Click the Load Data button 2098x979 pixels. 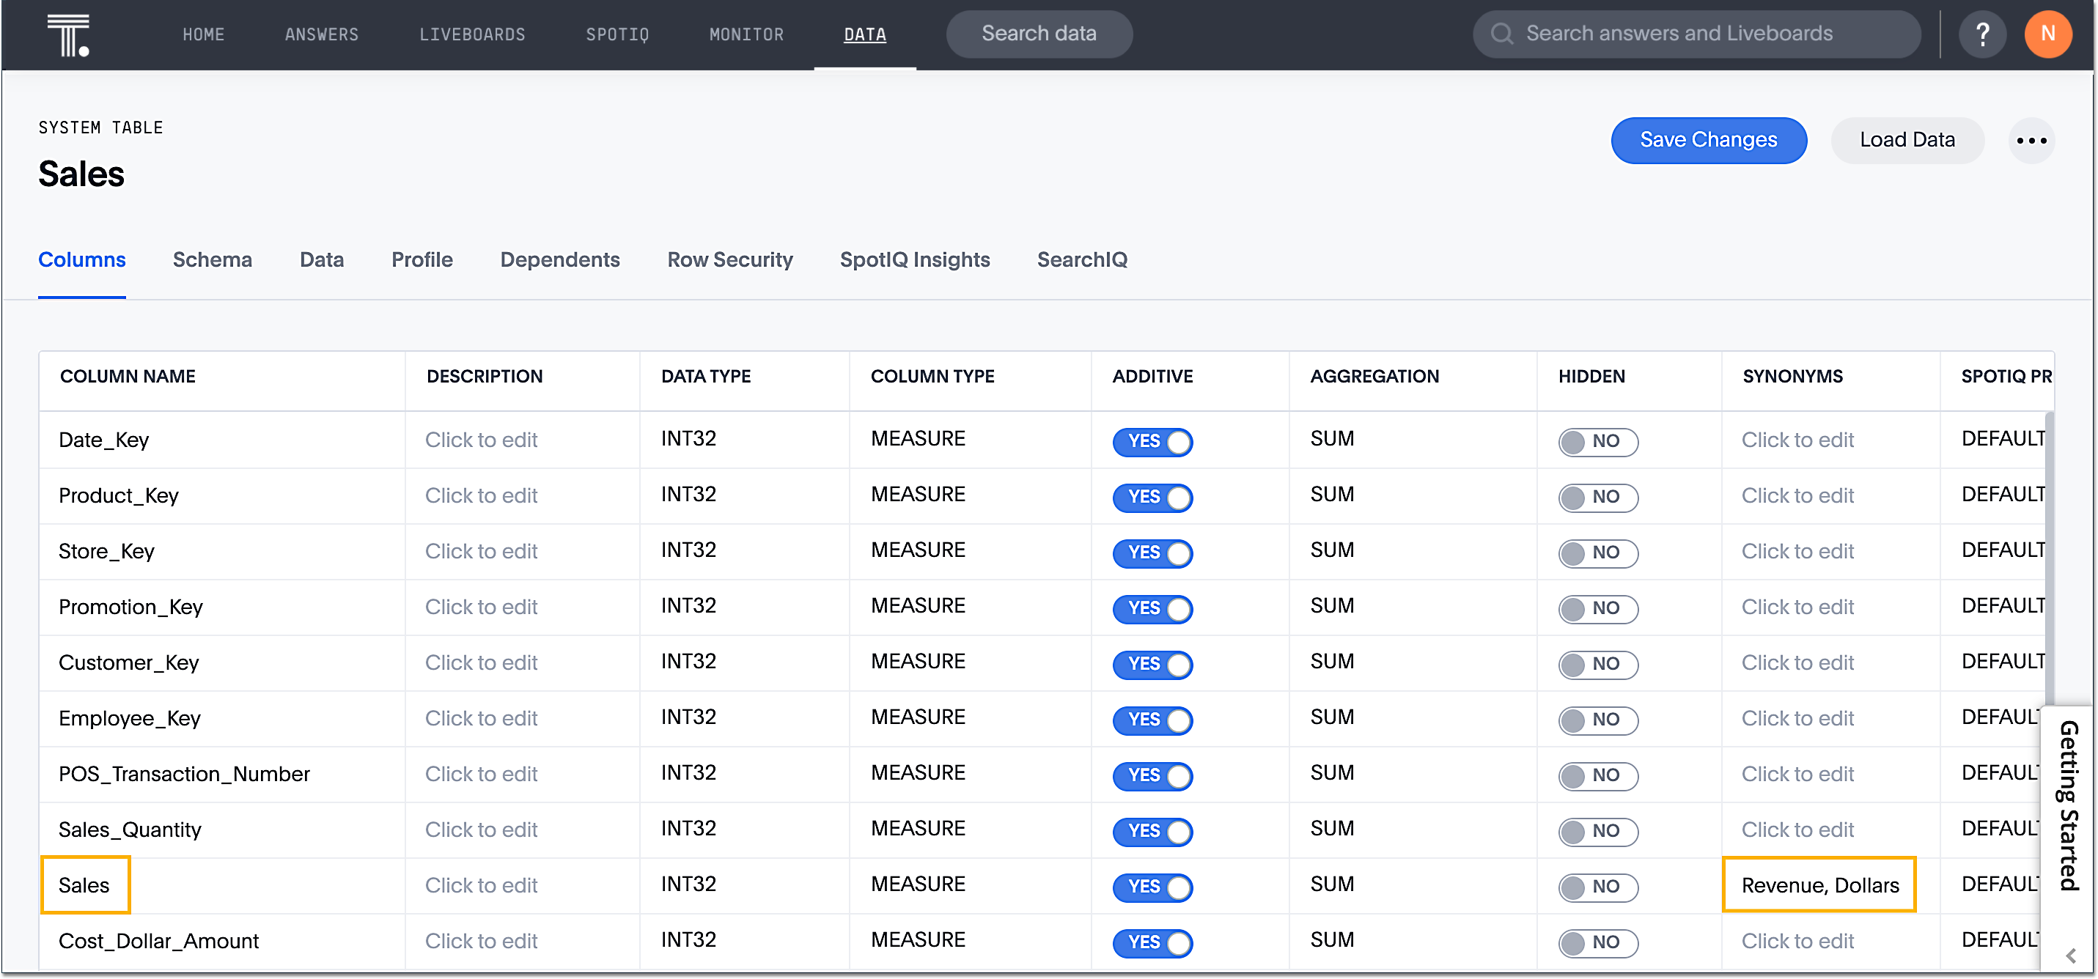click(x=1907, y=140)
